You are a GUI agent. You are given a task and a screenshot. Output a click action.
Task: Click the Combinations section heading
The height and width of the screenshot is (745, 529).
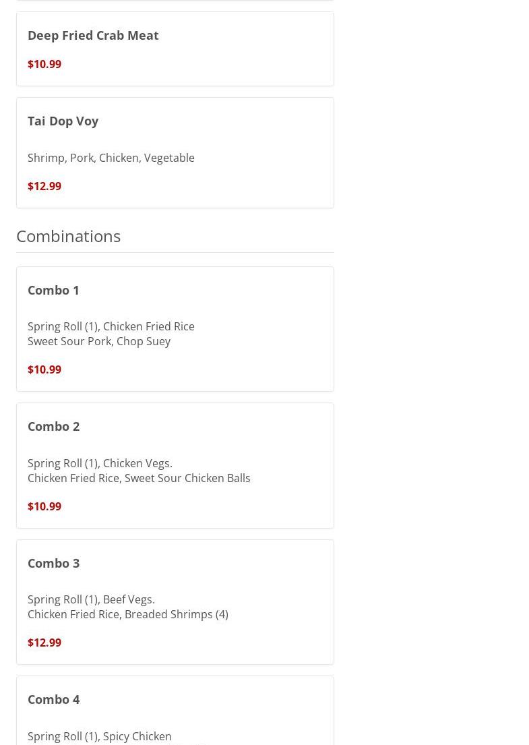coord(68,236)
